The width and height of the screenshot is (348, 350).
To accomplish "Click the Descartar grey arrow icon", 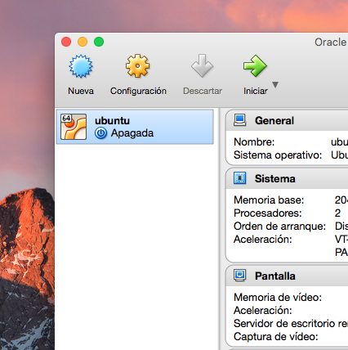I will tap(202, 65).
